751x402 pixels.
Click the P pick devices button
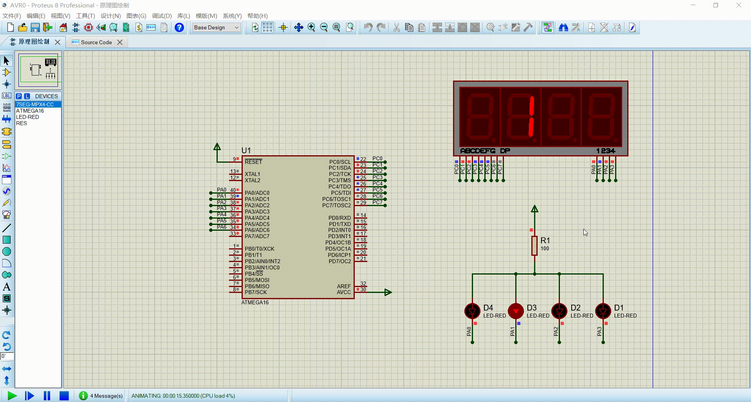(18, 96)
